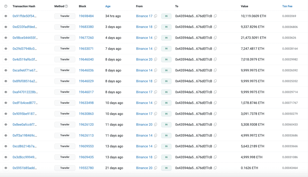Image resolution: width=308 pixels, height=177 pixels.
Task: Preview transaction 0x91ffde50f54 with eye icon
Action: pyautogui.click(x=6, y=16)
